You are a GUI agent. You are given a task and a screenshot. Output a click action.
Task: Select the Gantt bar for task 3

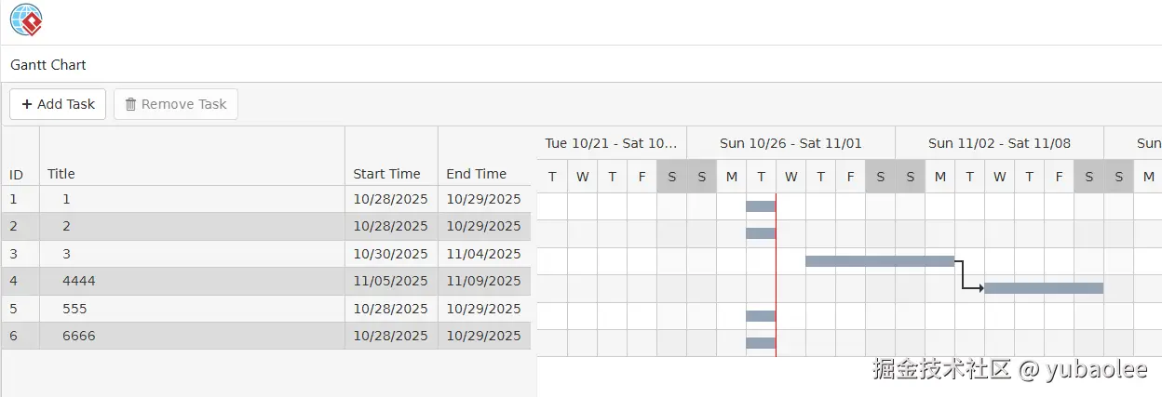(x=879, y=261)
